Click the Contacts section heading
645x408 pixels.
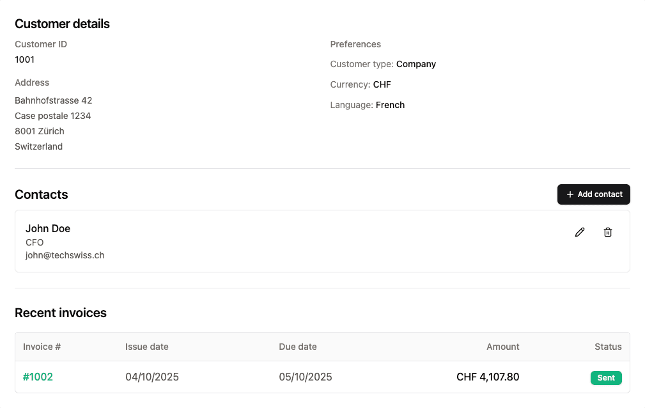pos(42,194)
